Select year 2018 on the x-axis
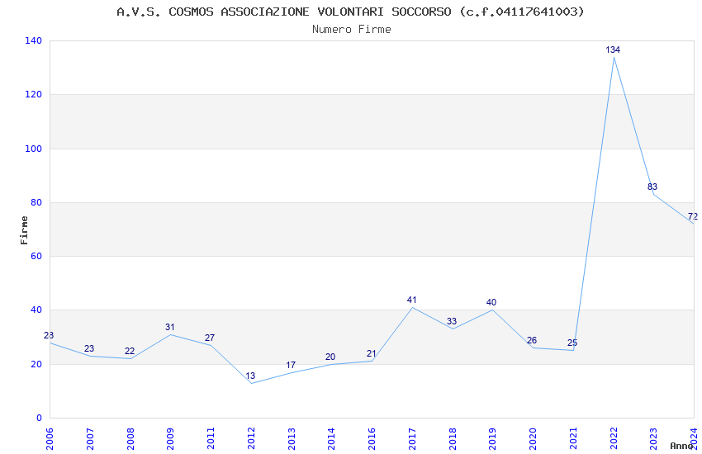The height and width of the screenshot is (454, 702). 453,438
